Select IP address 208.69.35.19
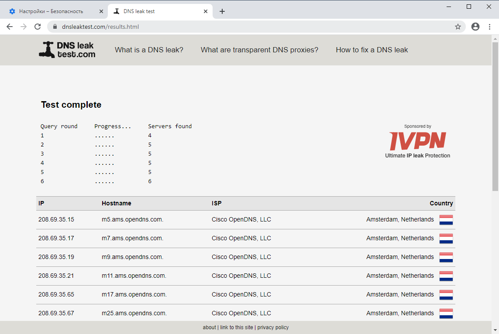Screen dimensions: 499x334 (x=56, y=257)
